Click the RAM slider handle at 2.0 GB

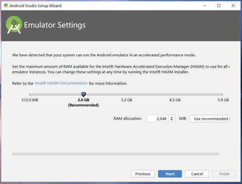point(83,94)
